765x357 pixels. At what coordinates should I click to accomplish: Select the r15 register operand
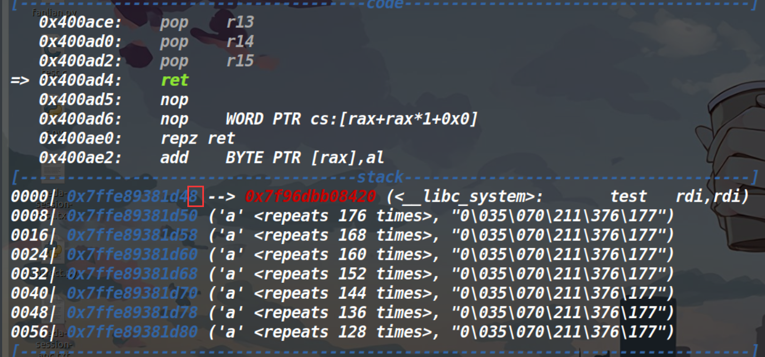tap(240, 61)
